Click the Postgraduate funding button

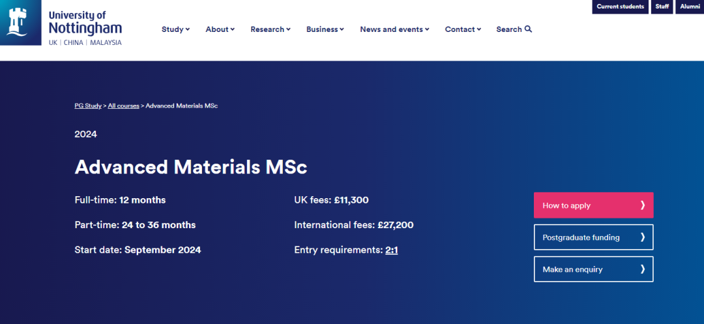(581, 237)
